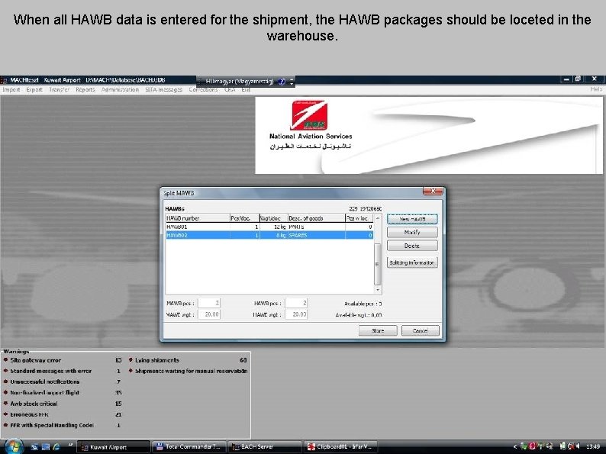This screenshot has height=454, width=606.
Task: Click the MAWB wgt field
Action: click(209, 314)
